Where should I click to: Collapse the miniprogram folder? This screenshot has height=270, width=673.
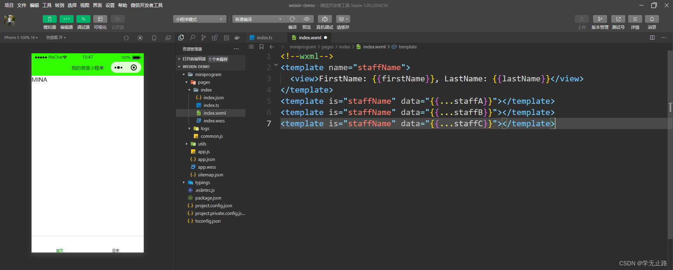click(x=210, y=74)
